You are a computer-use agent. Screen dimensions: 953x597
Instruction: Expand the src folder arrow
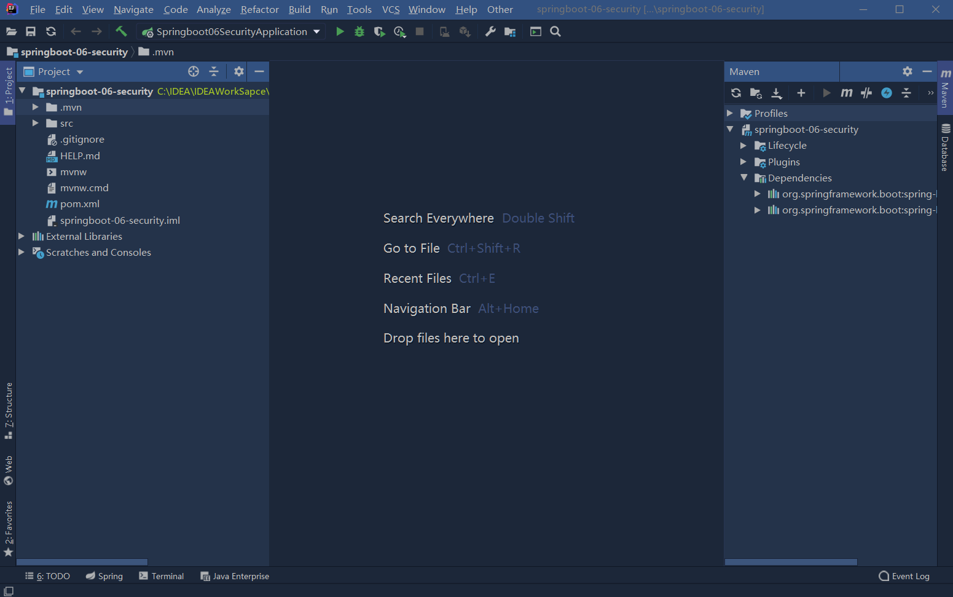[x=36, y=123]
